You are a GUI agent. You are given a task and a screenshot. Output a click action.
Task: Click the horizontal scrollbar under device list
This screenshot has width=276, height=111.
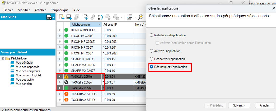coord(104,104)
